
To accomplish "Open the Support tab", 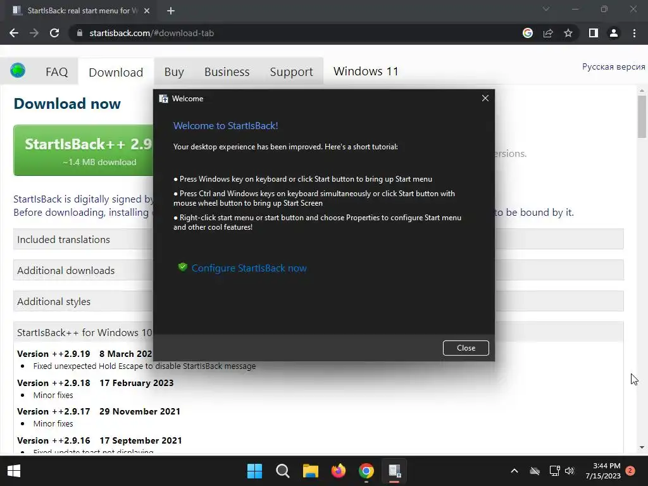I will pyautogui.click(x=291, y=72).
